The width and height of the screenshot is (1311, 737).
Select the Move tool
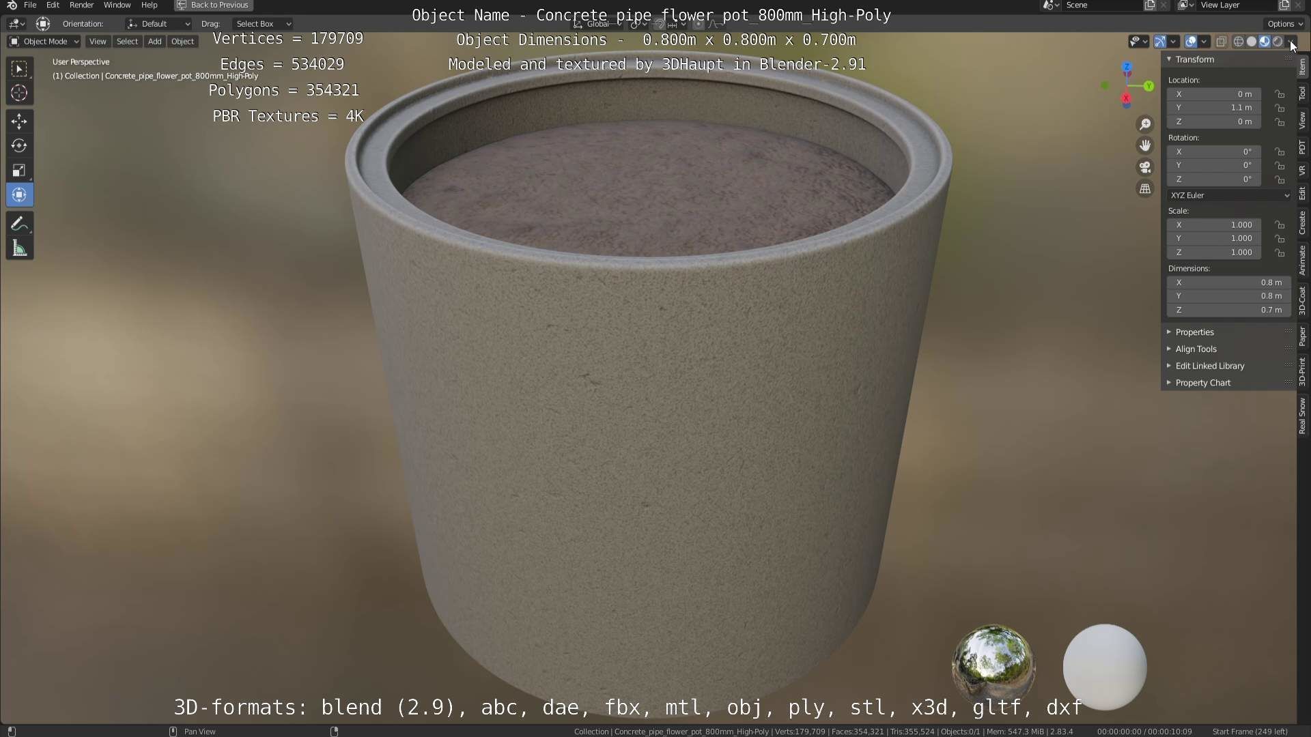(19, 121)
